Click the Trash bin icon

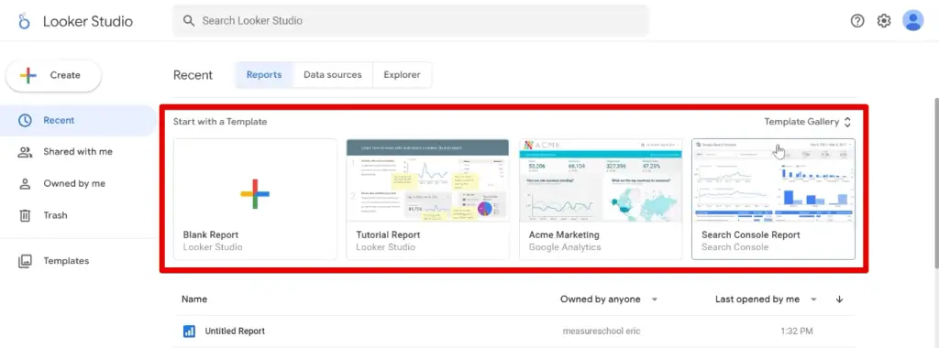(25, 215)
